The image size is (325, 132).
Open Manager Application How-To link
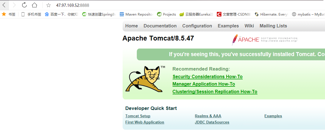click(204, 84)
